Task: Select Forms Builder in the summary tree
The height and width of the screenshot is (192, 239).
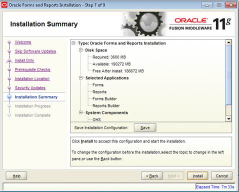Action: 104,99
